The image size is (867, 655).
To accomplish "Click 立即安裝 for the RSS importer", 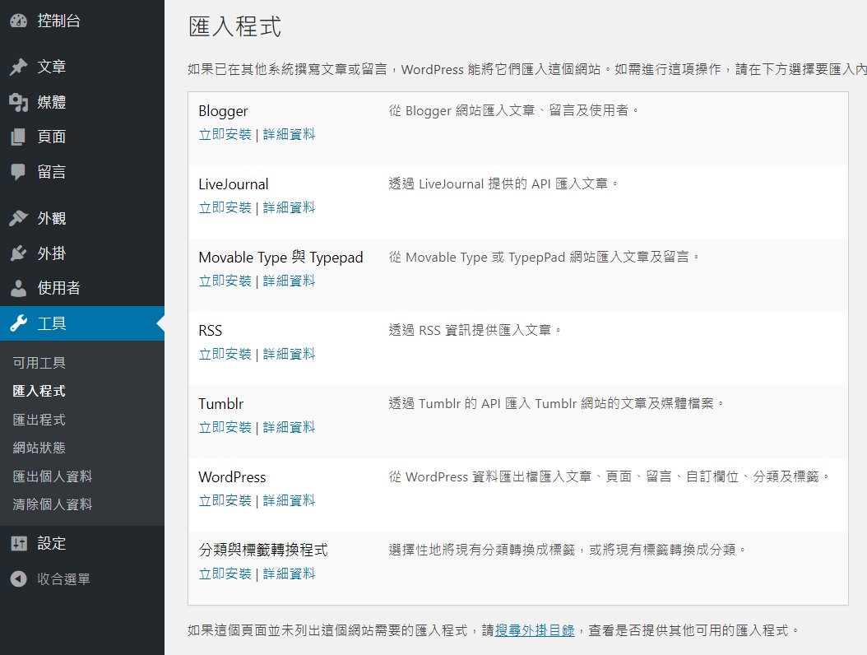I will [225, 353].
